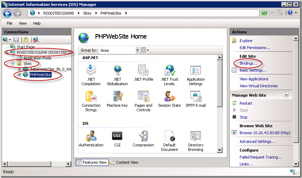Image resolution: width=302 pixels, height=178 pixels.
Task: Open Default Document feature
Action: click(x=169, y=141)
